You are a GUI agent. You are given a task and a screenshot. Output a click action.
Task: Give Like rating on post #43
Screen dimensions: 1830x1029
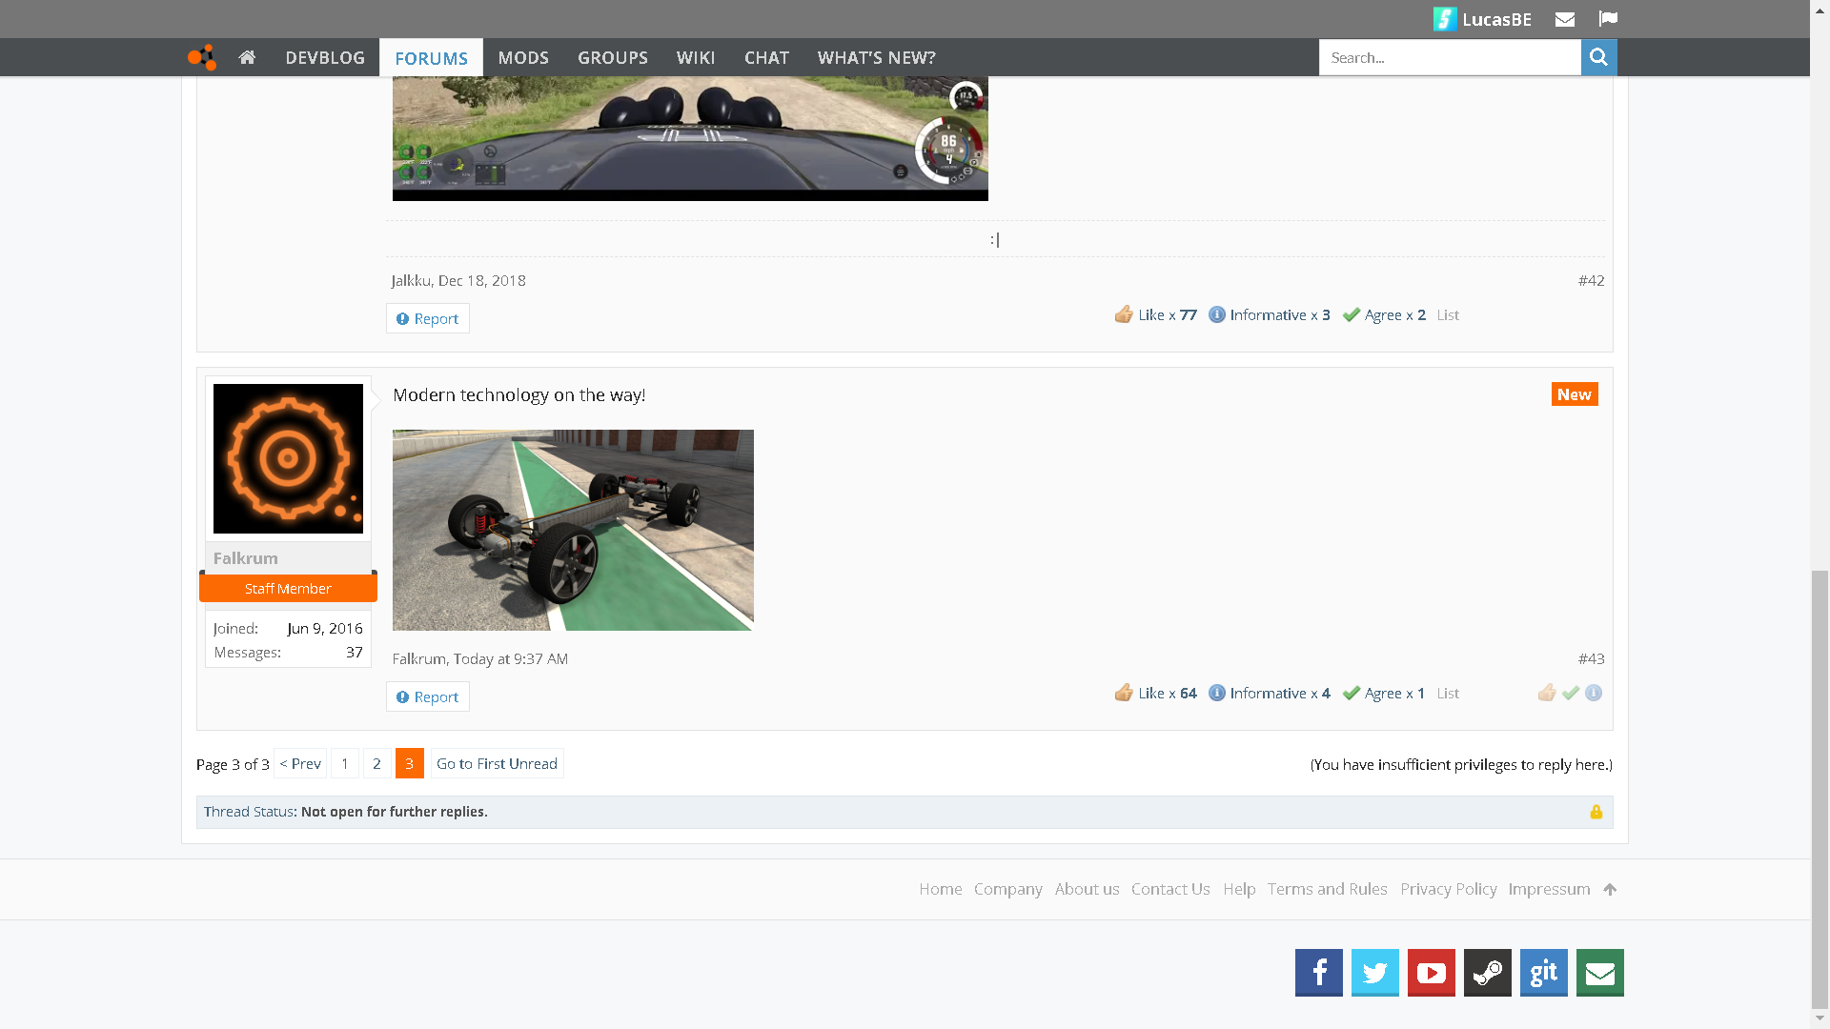[x=1547, y=693]
